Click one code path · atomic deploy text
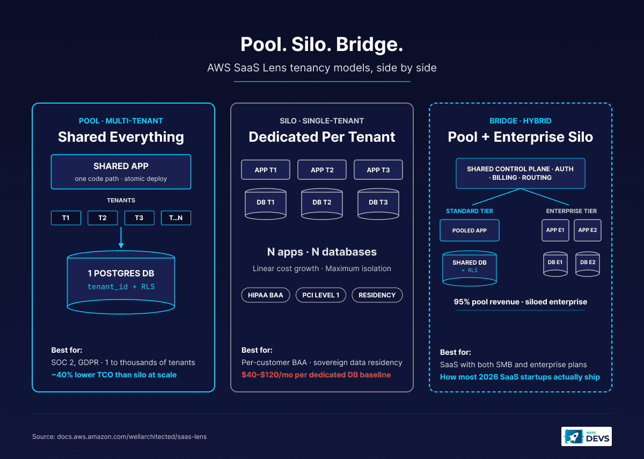The height and width of the screenshot is (459, 644). click(121, 179)
